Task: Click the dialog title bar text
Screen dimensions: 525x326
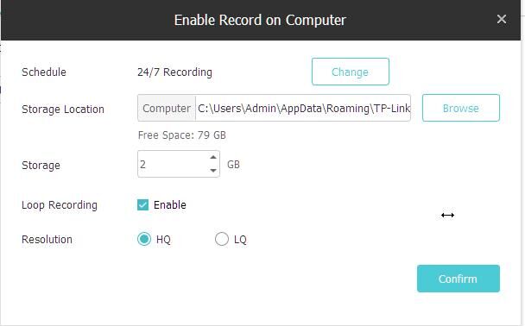Action: pyautogui.click(x=260, y=20)
